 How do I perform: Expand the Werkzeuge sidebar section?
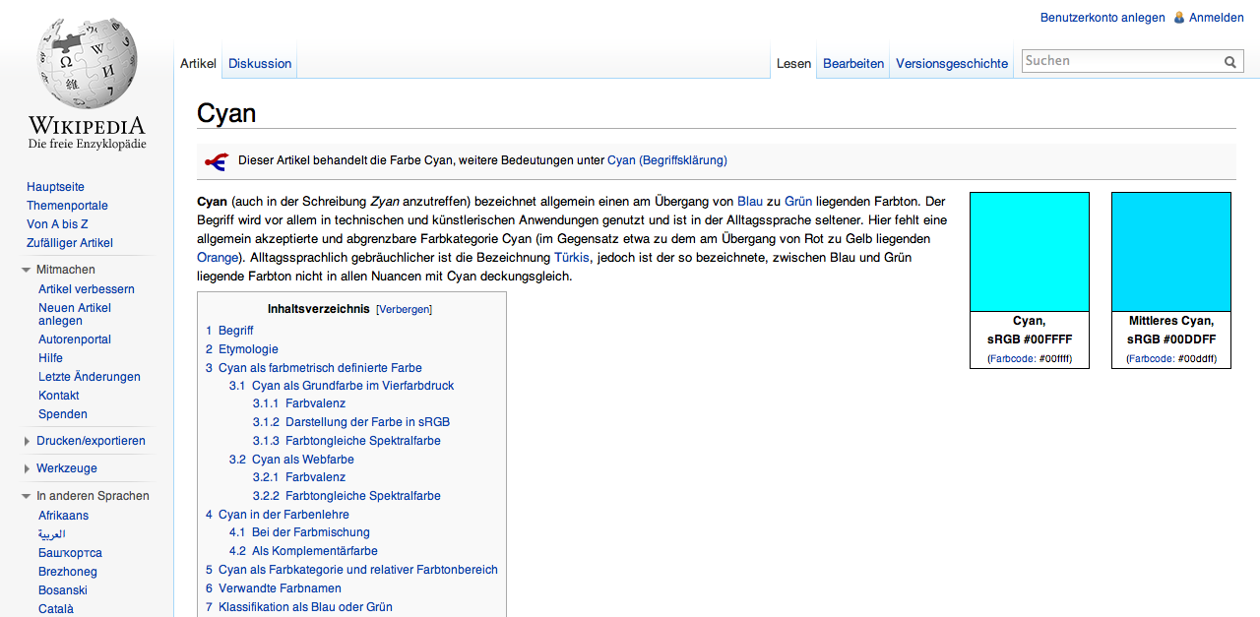click(x=27, y=468)
